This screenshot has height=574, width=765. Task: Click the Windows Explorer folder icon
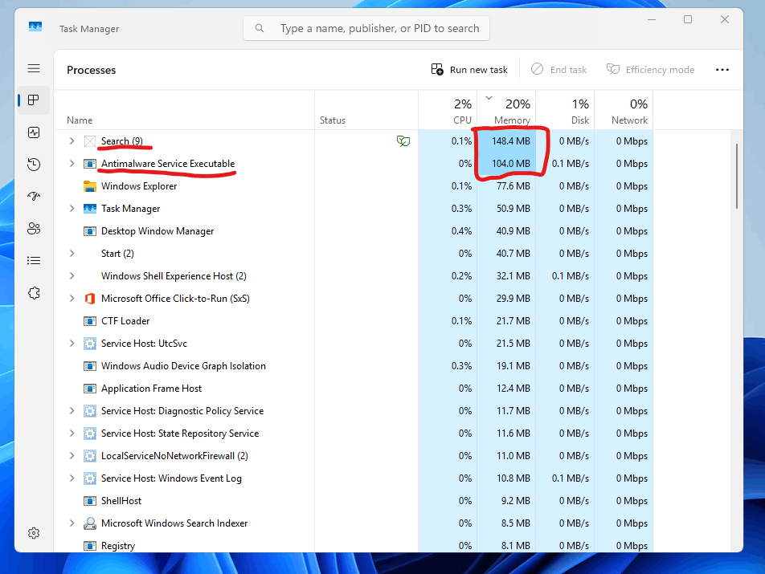(90, 186)
